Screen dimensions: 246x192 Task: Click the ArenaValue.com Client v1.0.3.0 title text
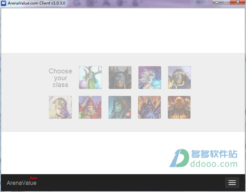(x=36, y=3)
